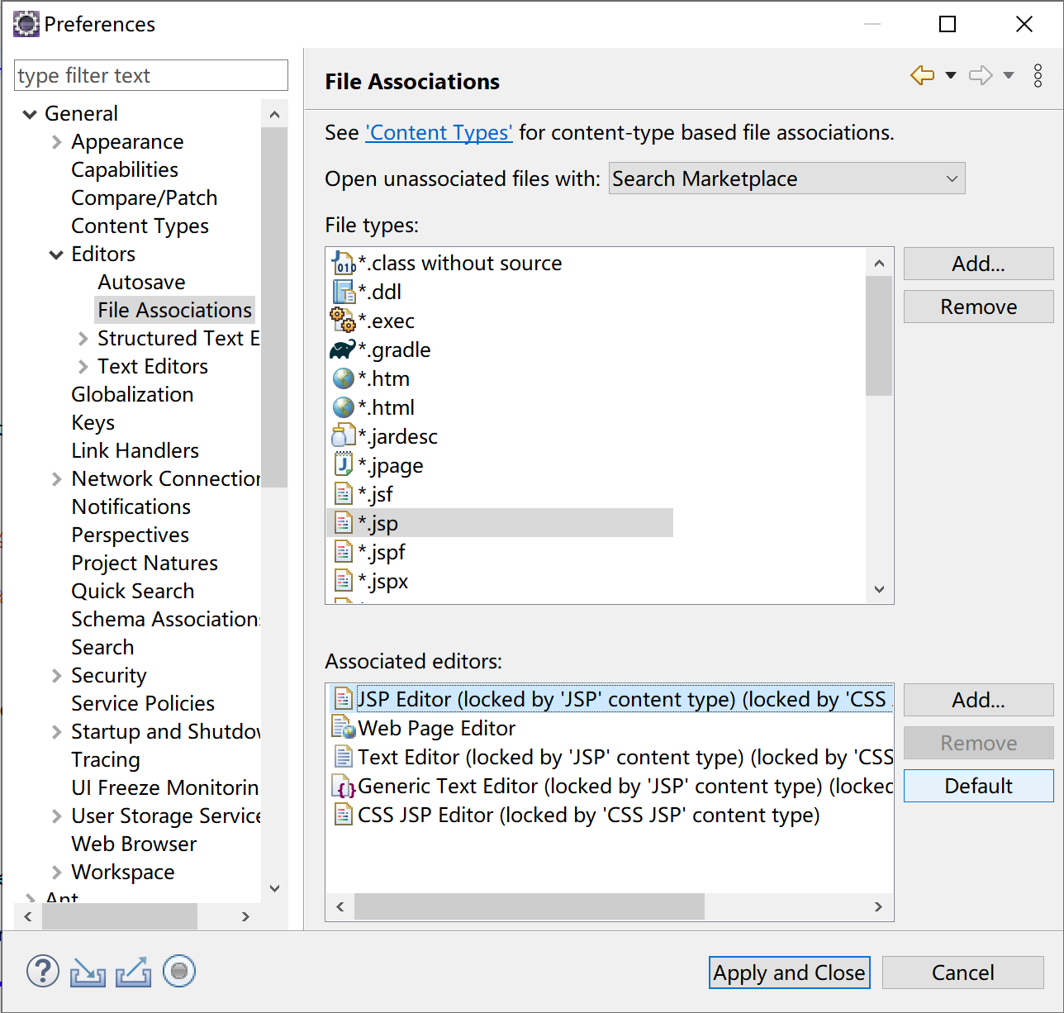This screenshot has width=1064, height=1013.
Task: Click the tree scroll down arrow
Action: (x=275, y=888)
